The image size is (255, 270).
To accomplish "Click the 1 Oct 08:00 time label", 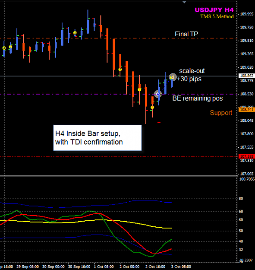I will pyautogui.click(x=104, y=267).
